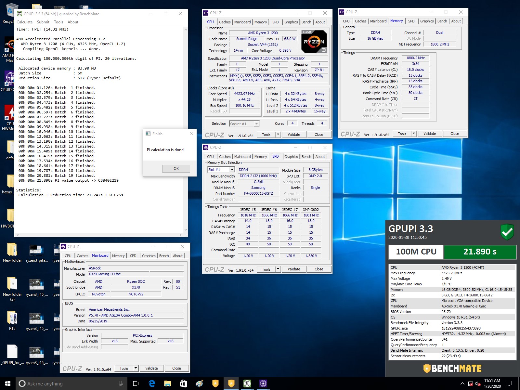This screenshot has height=390, width=520.
Task: Click the 'AMD Ryzen 3 1200' Name field in CPU-Z
Action: pos(263,33)
